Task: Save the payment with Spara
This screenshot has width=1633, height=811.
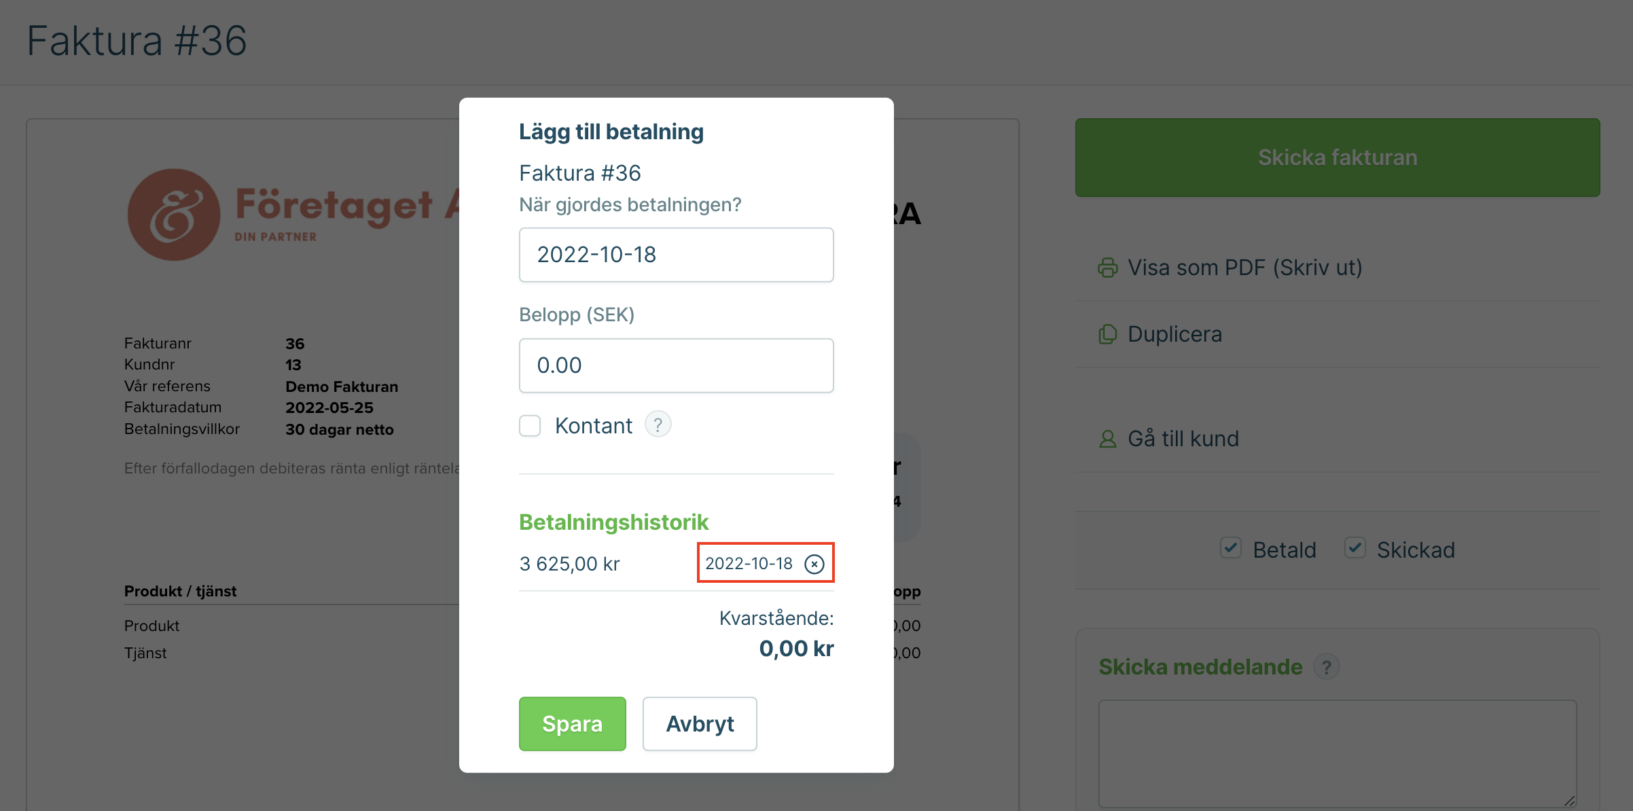Action: click(572, 724)
